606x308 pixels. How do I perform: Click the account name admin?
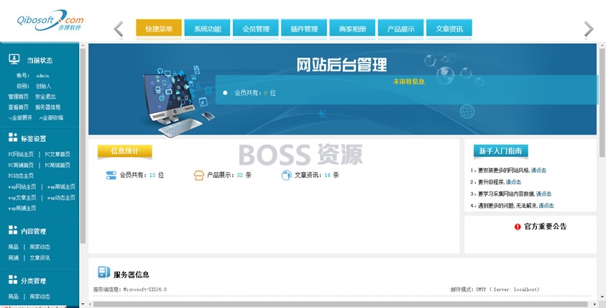click(42, 76)
